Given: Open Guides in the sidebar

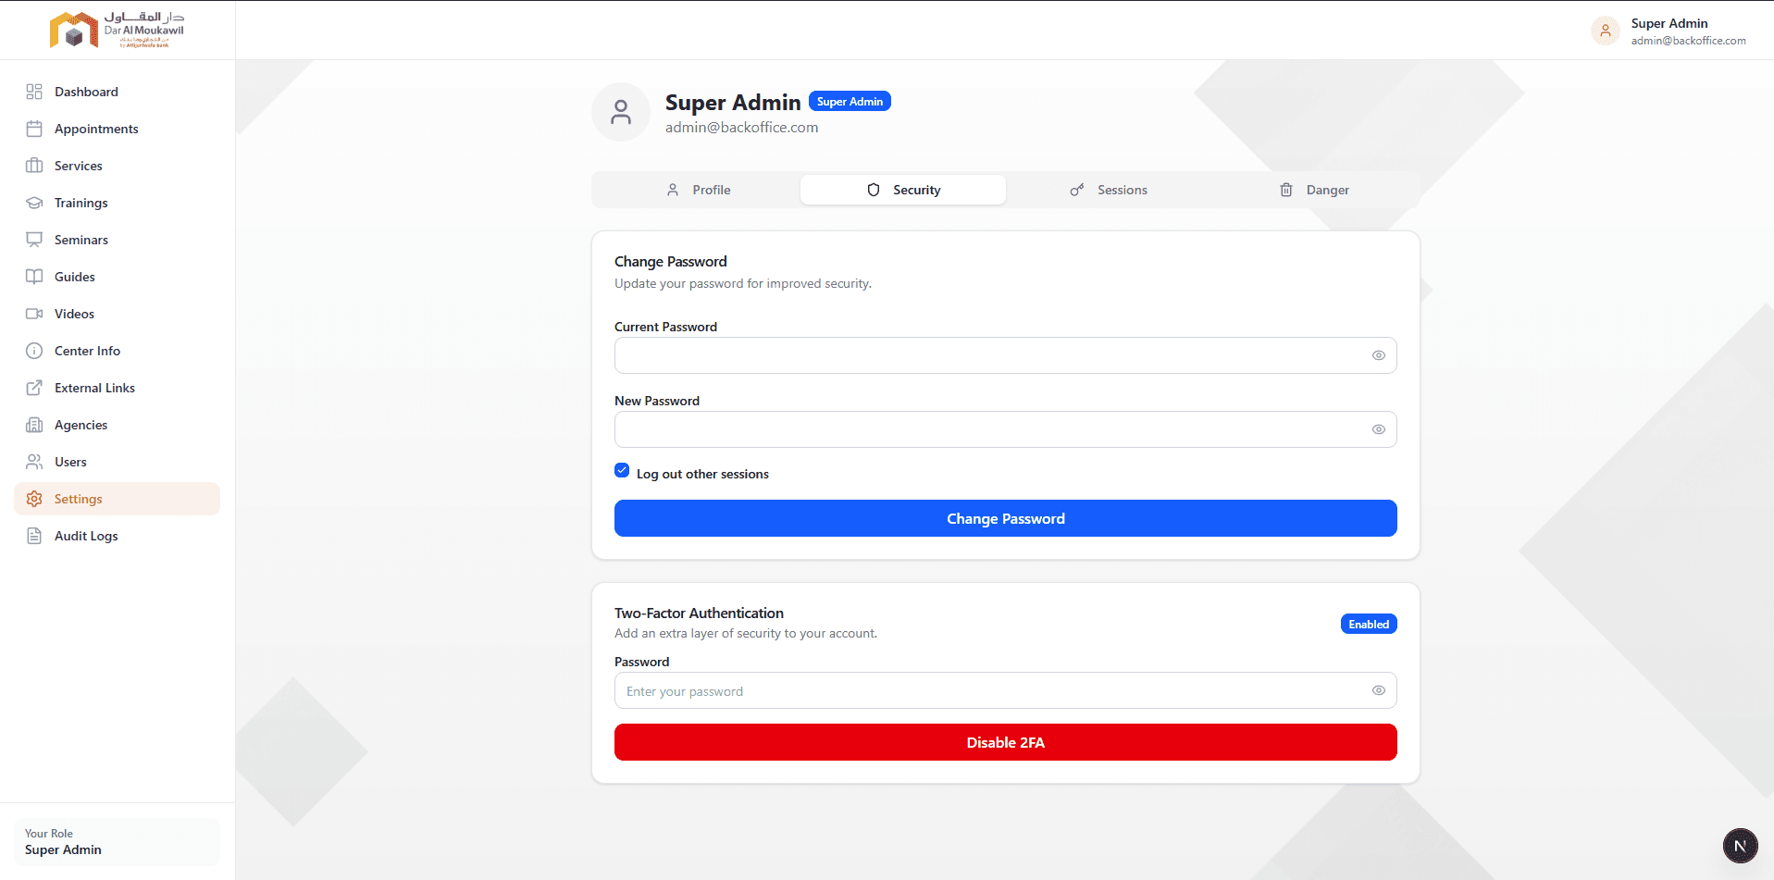Looking at the screenshot, I should pyautogui.click(x=118, y=277).
